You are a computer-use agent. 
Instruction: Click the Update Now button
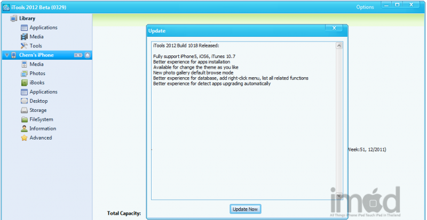(246, 209)
